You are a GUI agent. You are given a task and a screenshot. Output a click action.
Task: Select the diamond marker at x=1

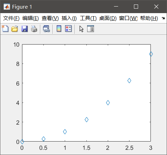point(65,132)
